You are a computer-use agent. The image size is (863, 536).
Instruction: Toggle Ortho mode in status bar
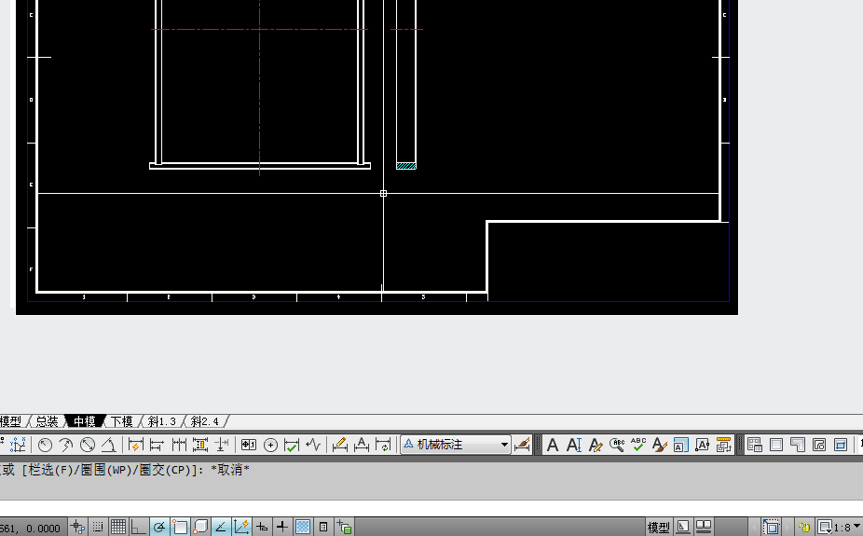pyautogui.click(x=139, y=528)
